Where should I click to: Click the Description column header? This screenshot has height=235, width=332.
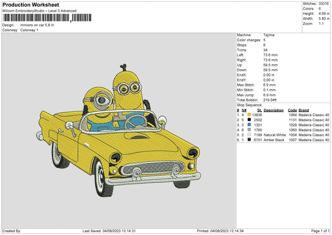click(x=273, y=110)
